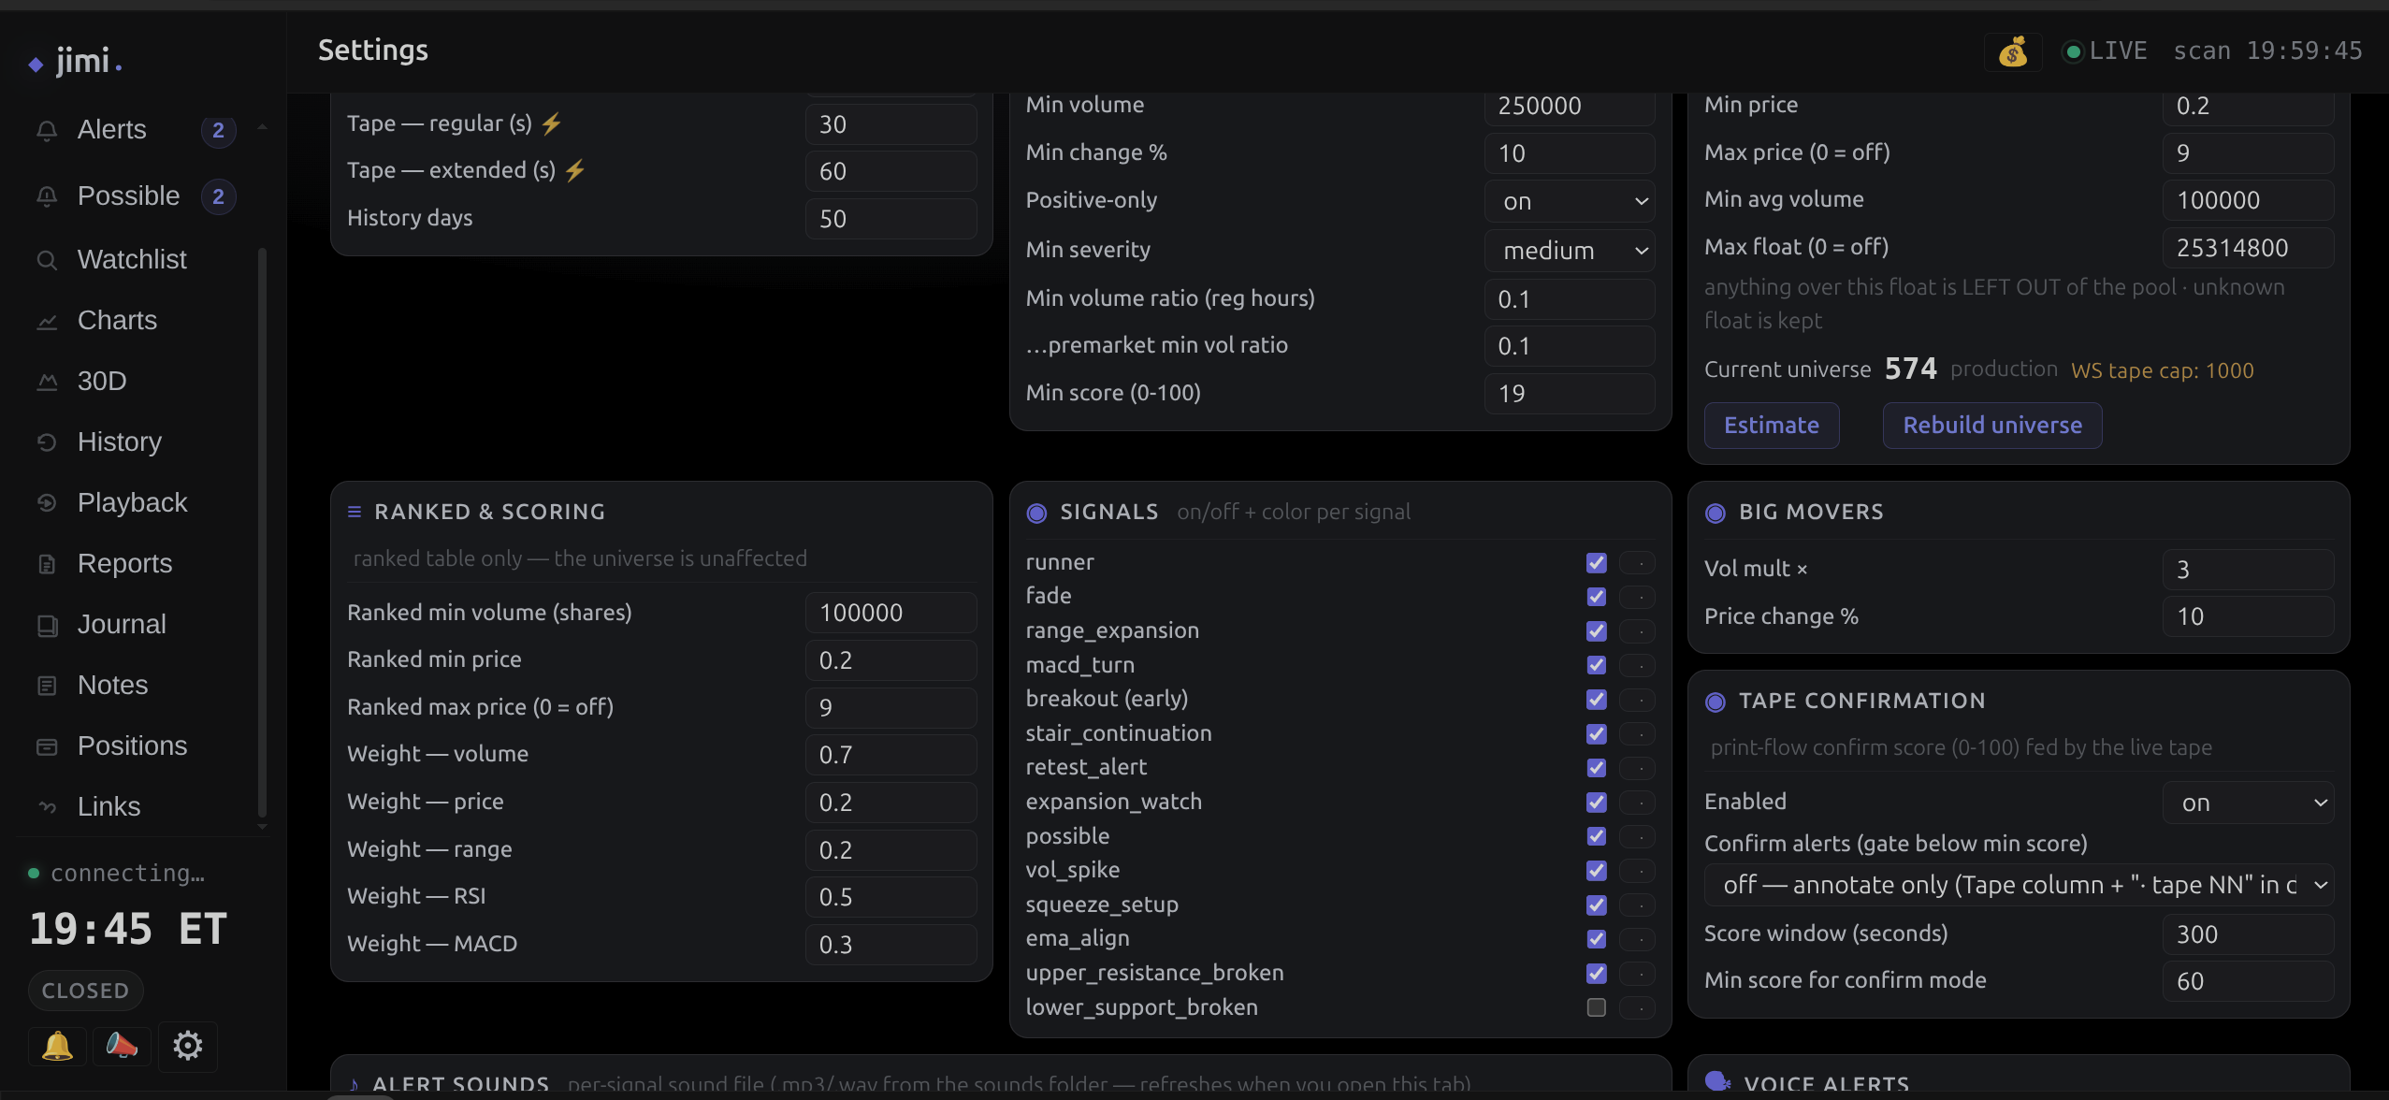Click the Vol mult × input field
Image resolution: width=2389 pixels, height=1100 pixels.
(x=2248, y=570)
